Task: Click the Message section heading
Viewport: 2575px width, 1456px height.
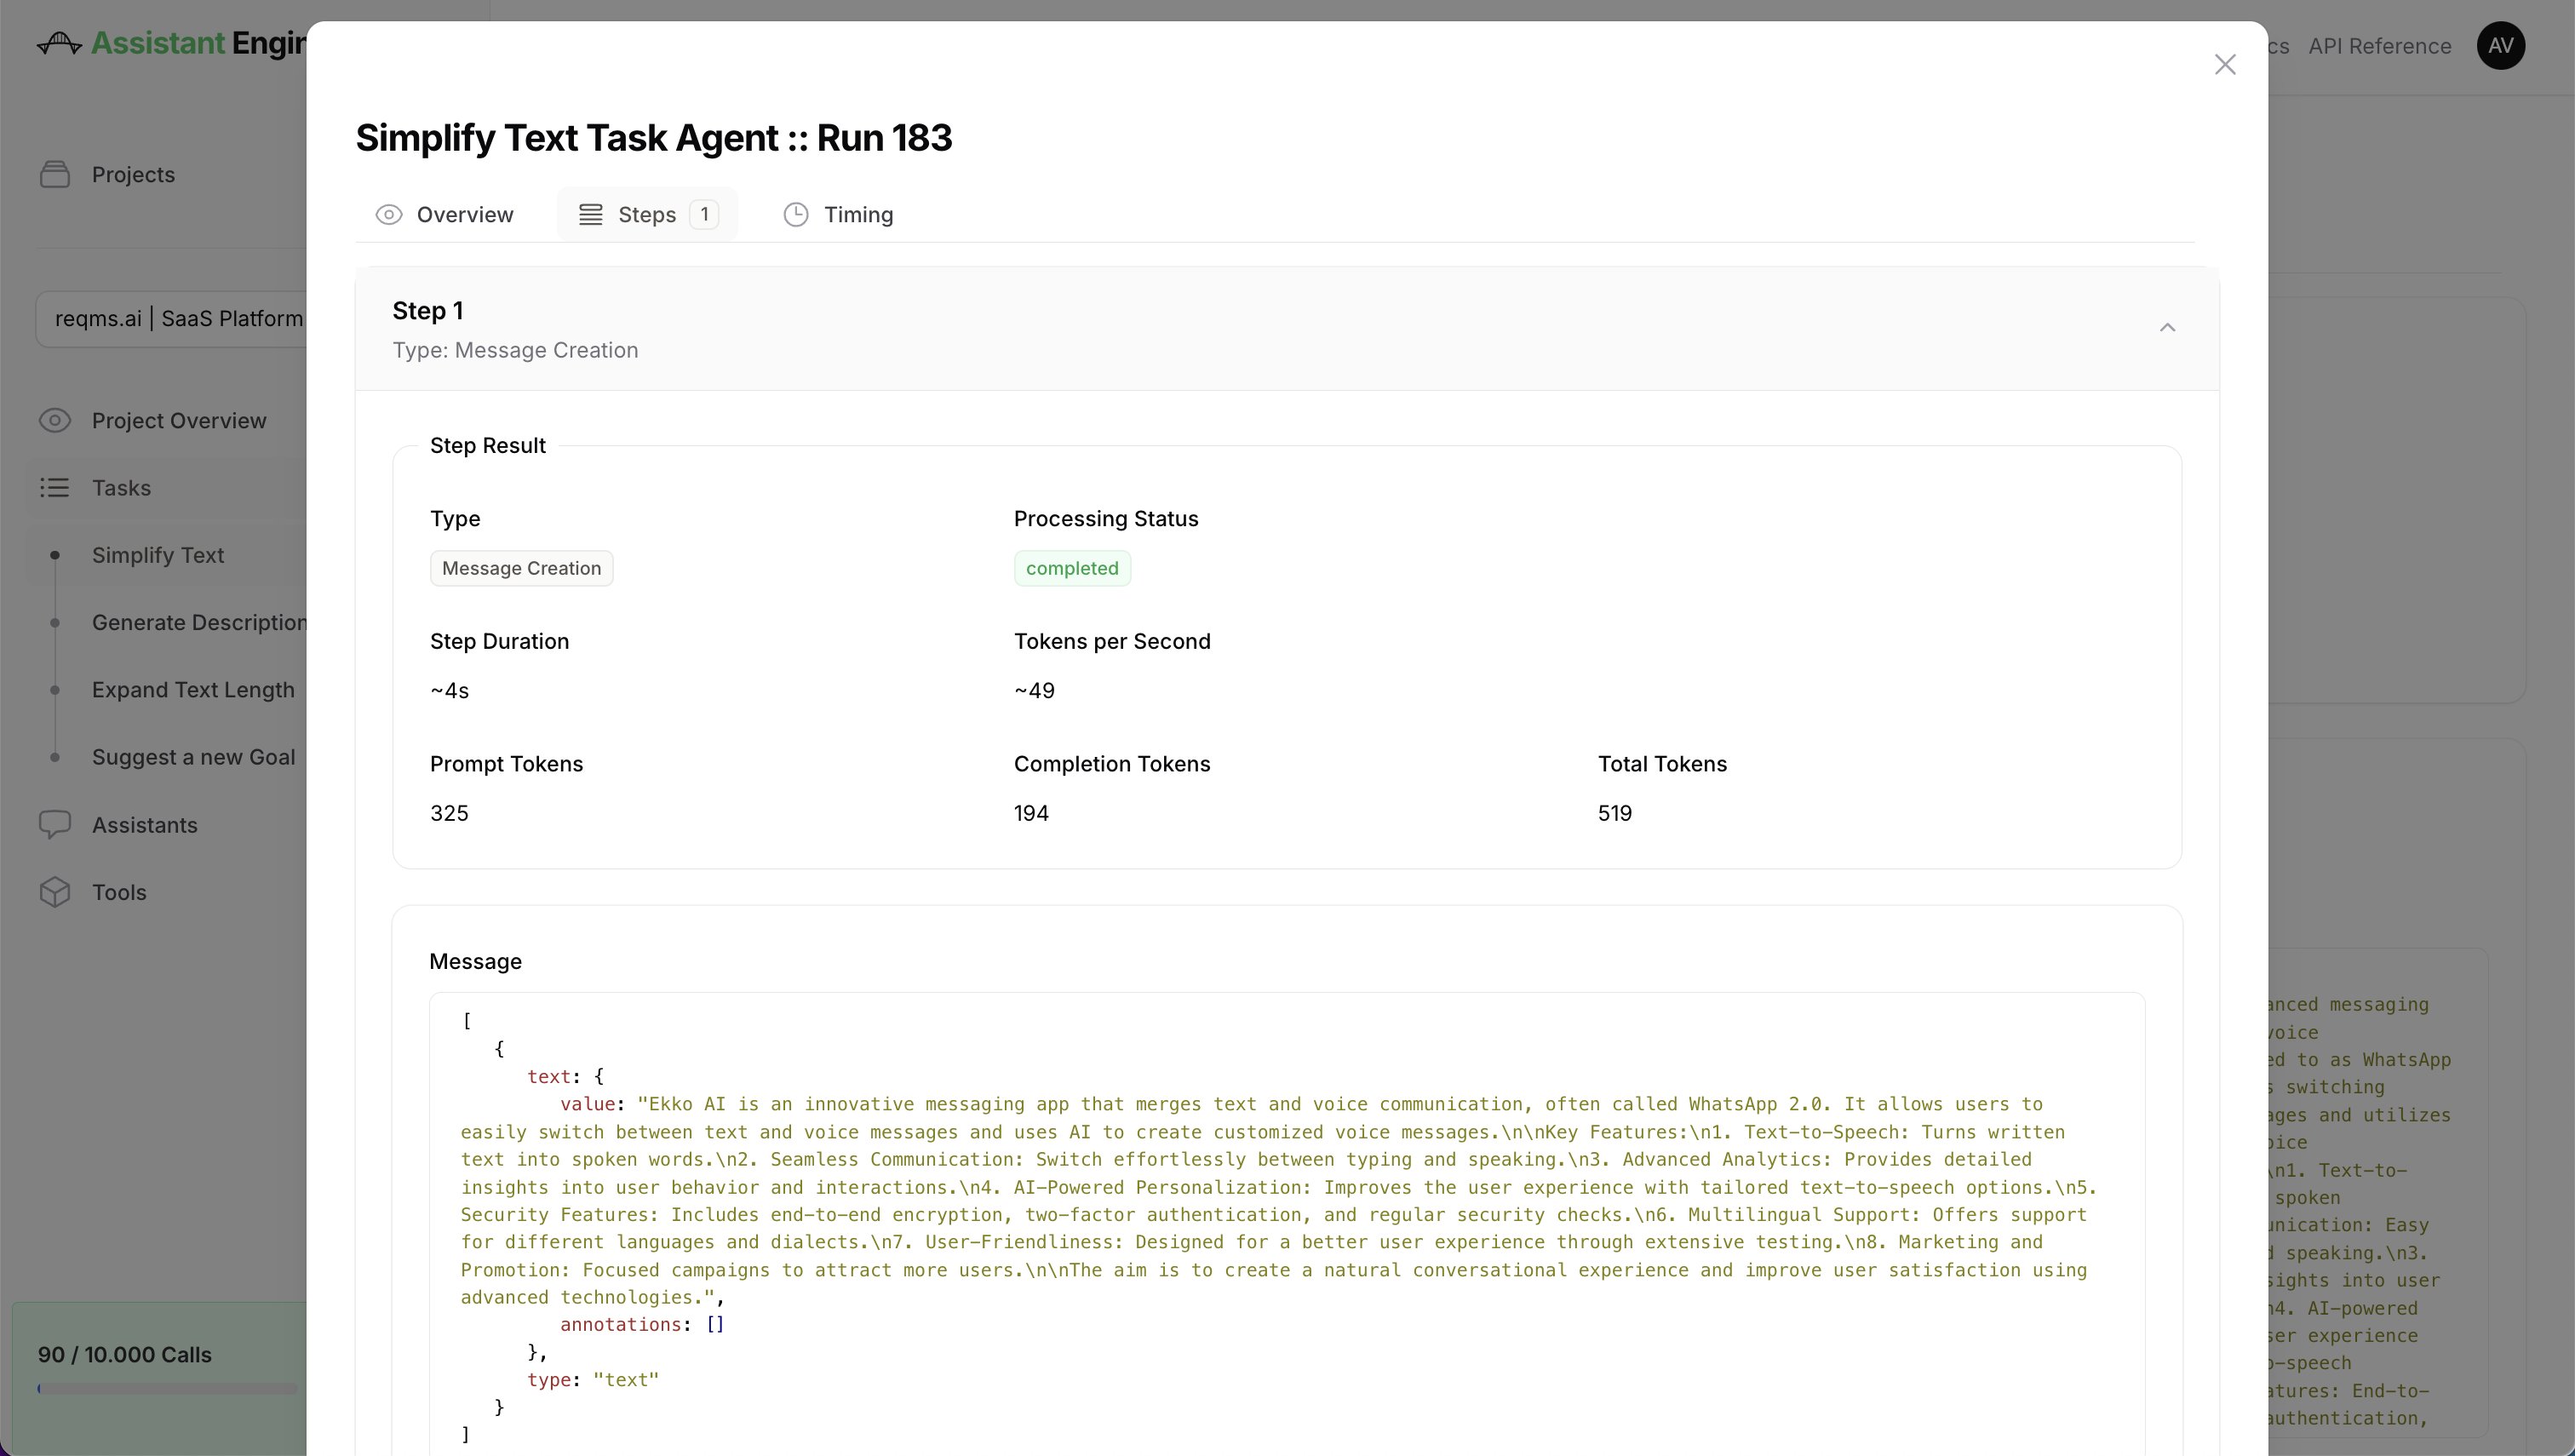Action: [x=475, y=961]
